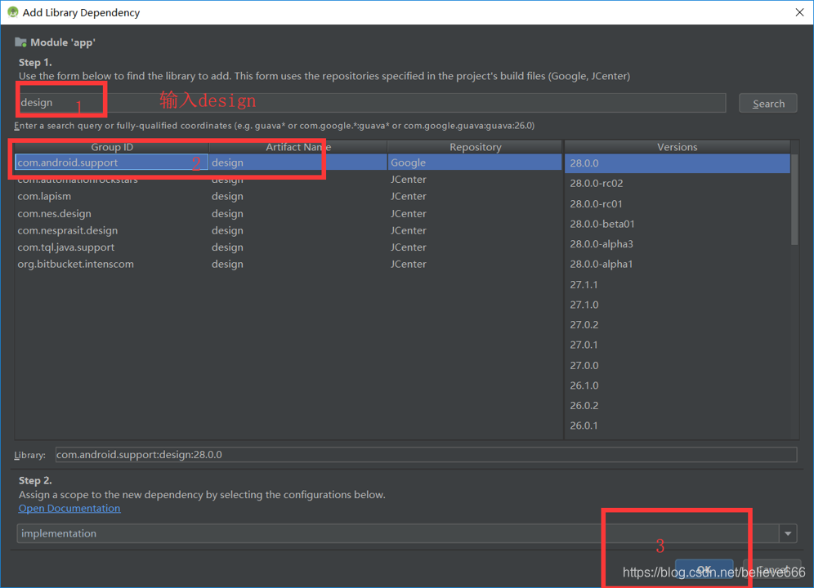Open the Open Documentation link

69,509
